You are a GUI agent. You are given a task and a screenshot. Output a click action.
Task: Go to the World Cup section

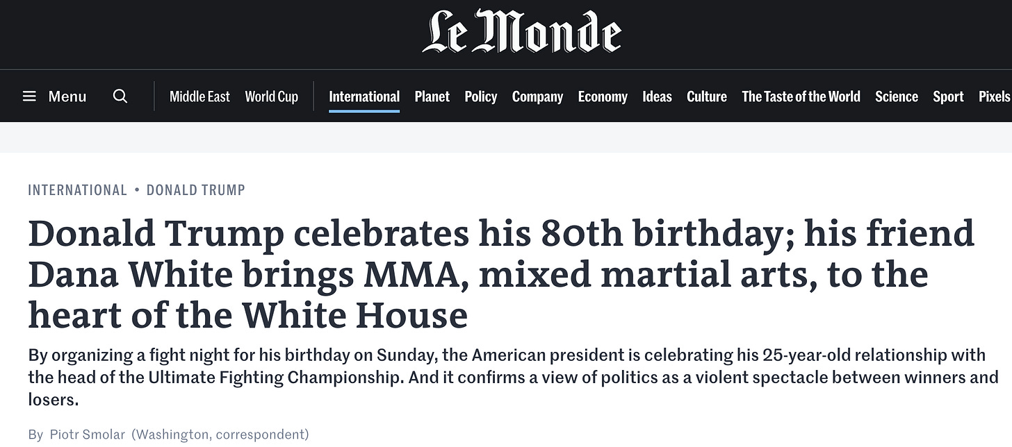tap(272, 96)
